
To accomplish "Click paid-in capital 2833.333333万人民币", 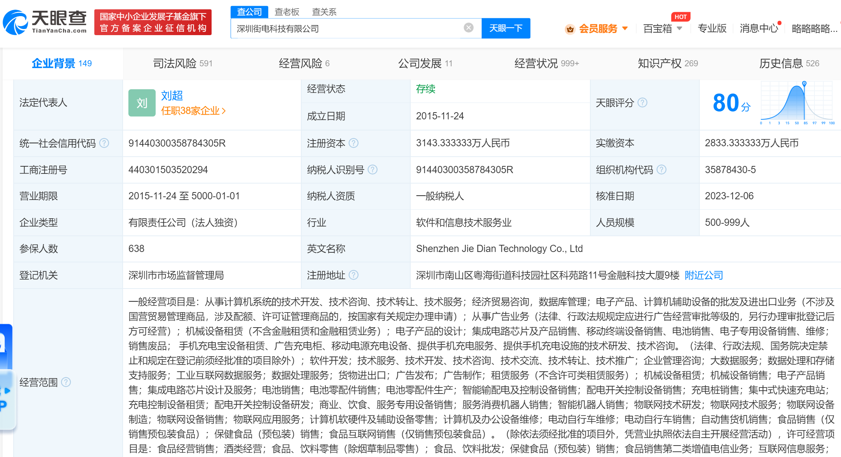I will pos(752,143).
